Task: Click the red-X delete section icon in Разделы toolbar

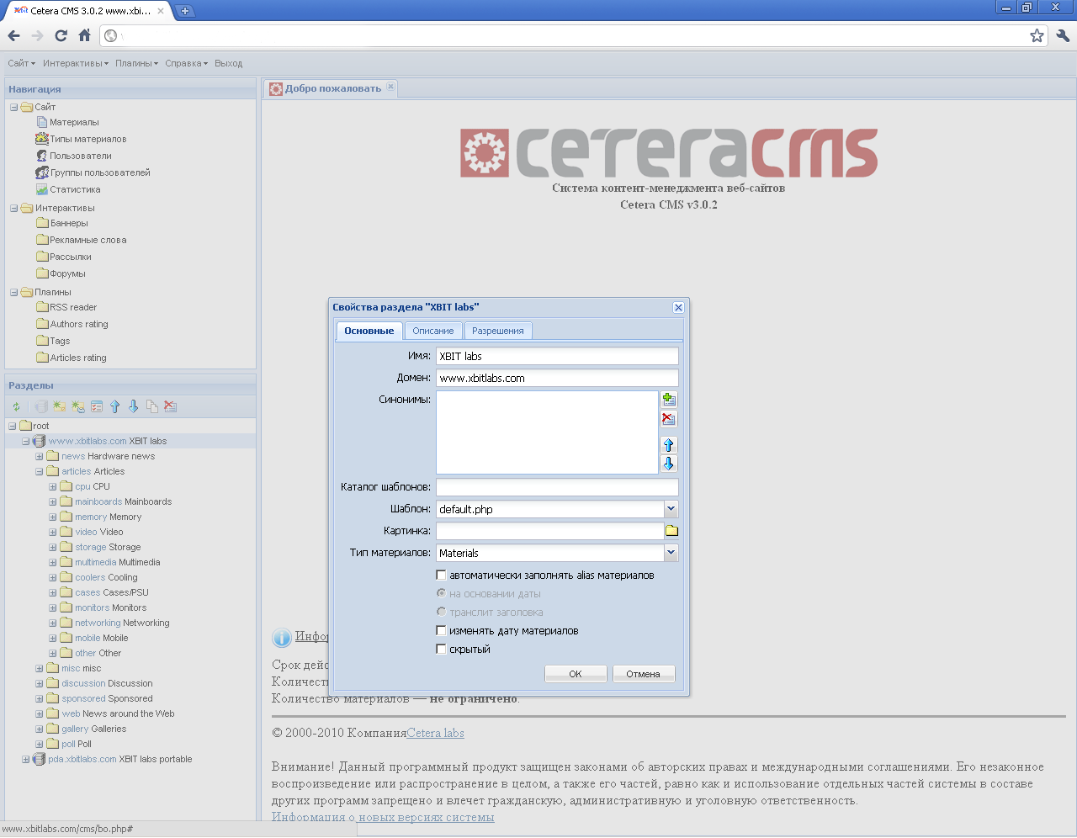Action: [x=170, y=407]
